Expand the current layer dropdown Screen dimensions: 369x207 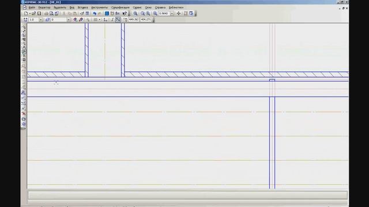[69, 20]
